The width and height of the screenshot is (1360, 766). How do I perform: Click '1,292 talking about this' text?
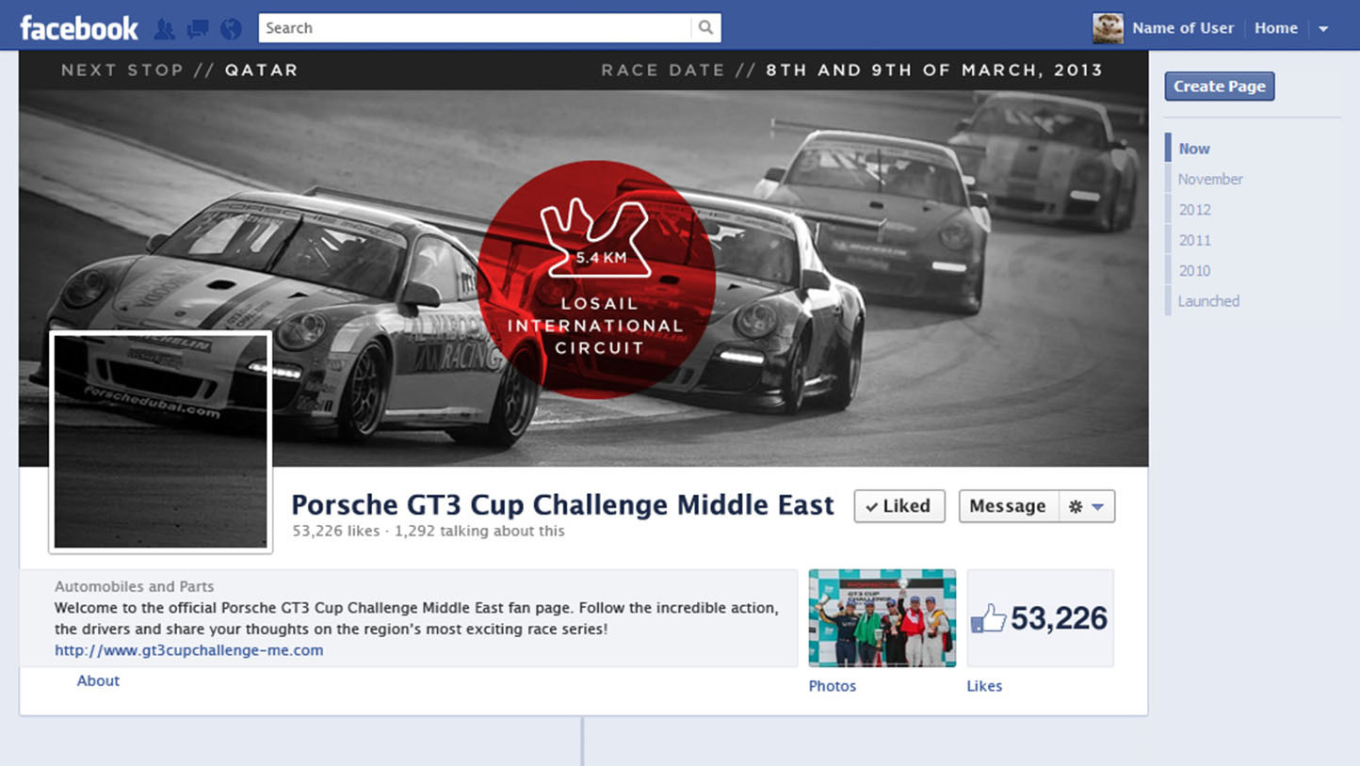tap(479, 531)
